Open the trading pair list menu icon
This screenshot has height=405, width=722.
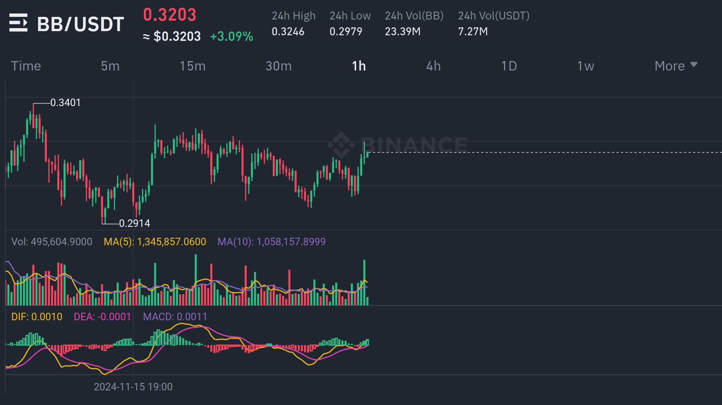(x=18, y=23)
